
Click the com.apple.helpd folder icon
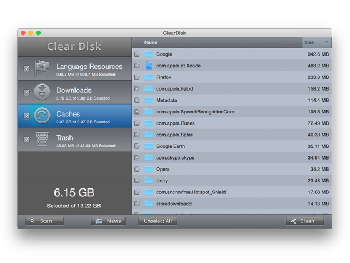click(148, 88)
